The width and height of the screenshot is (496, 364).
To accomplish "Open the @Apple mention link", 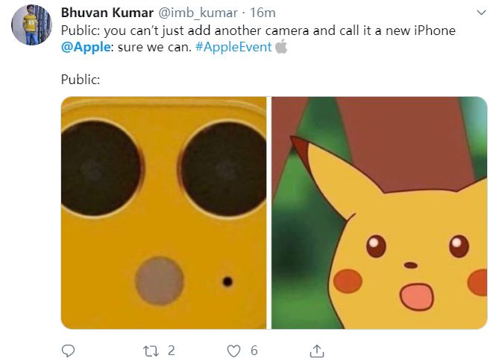I will click(x=86, y=47).
